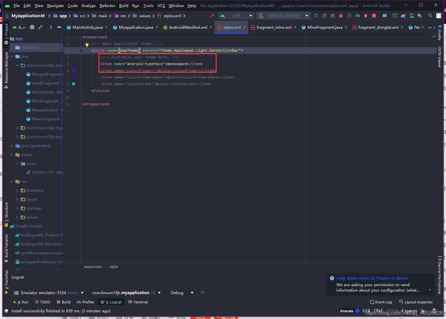The height and width of the screenshot is (319, 446).
Task: Click the Collapse All icon in Project panel
Action: point(40,27)
